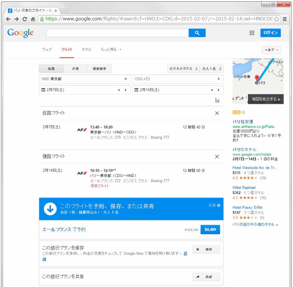The height and width of the screenshot is (287, 293).
Task: Click the CDG パリ destination field
Action: pos(178,79)
